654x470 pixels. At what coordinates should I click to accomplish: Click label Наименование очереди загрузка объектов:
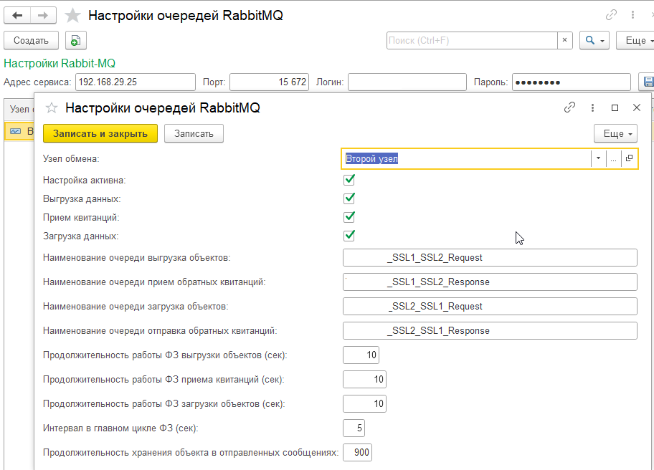136,307
